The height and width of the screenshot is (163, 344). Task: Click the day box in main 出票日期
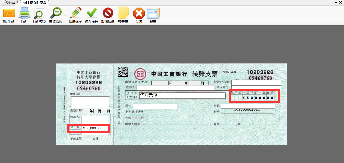194,83
